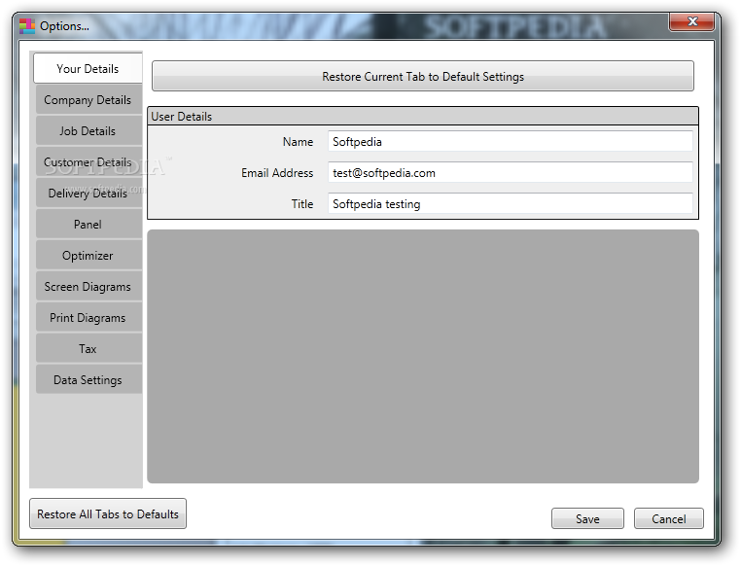
Task: Click the Email Address label
Action: click(277, 173)
